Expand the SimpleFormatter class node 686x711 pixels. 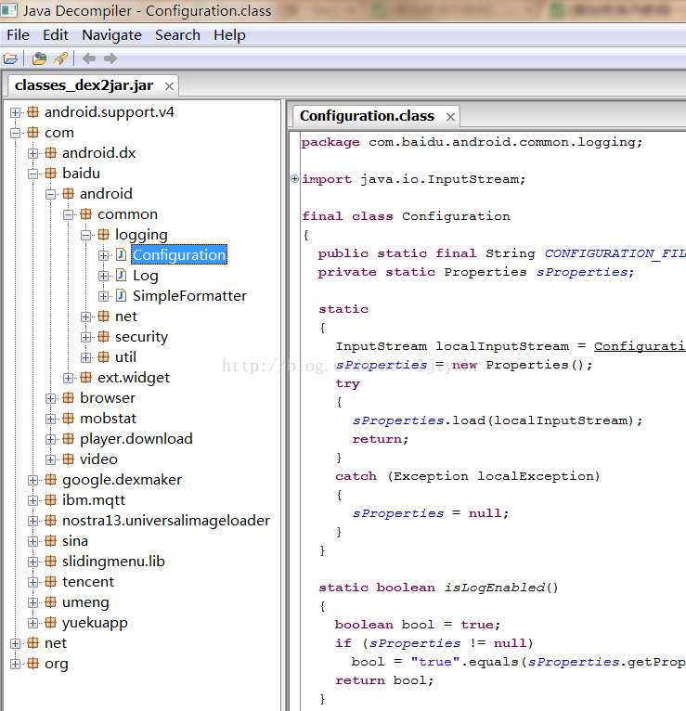pyautogui.click(x=103, y=296)
